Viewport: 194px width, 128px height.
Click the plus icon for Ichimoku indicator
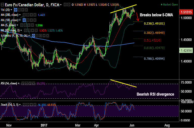tap(44, 36)
